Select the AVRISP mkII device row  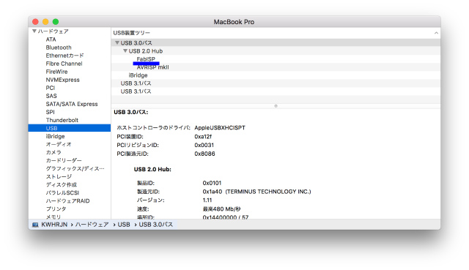click(x=276, y=67)
